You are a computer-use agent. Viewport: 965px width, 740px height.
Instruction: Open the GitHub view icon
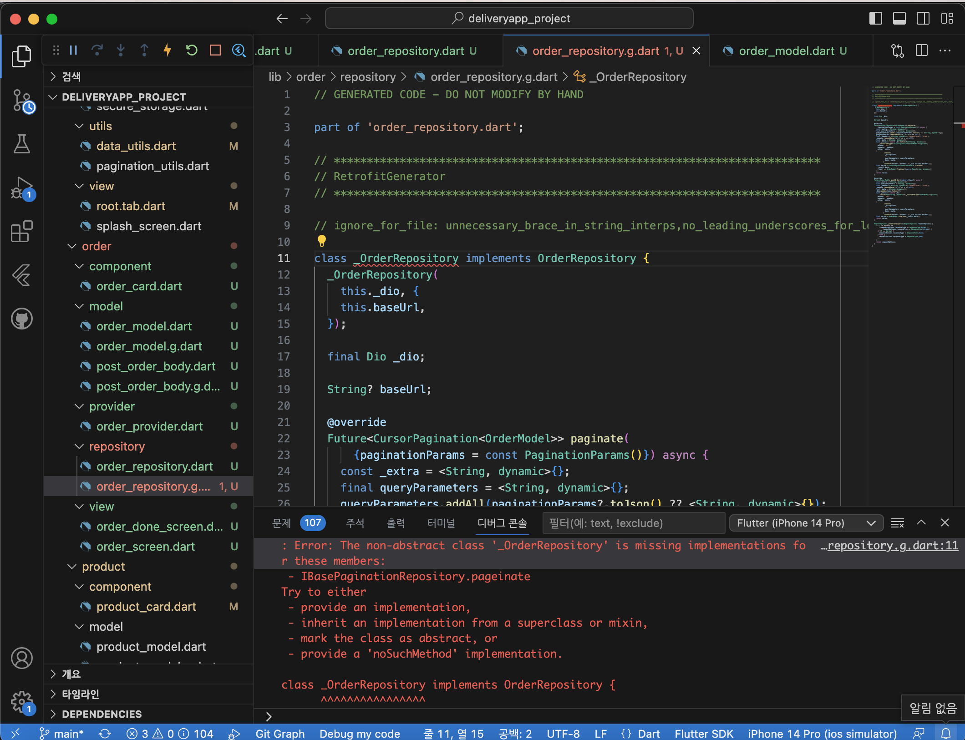pos(21,319)
